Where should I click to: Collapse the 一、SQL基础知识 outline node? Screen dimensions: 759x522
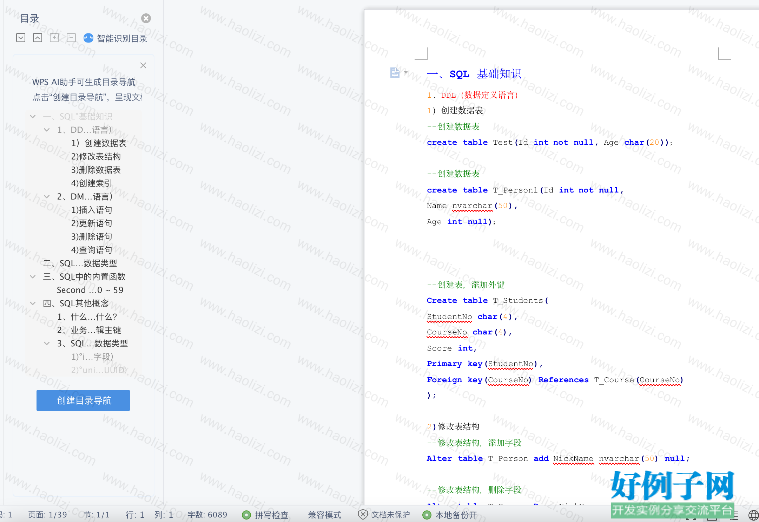click(33, 116)
